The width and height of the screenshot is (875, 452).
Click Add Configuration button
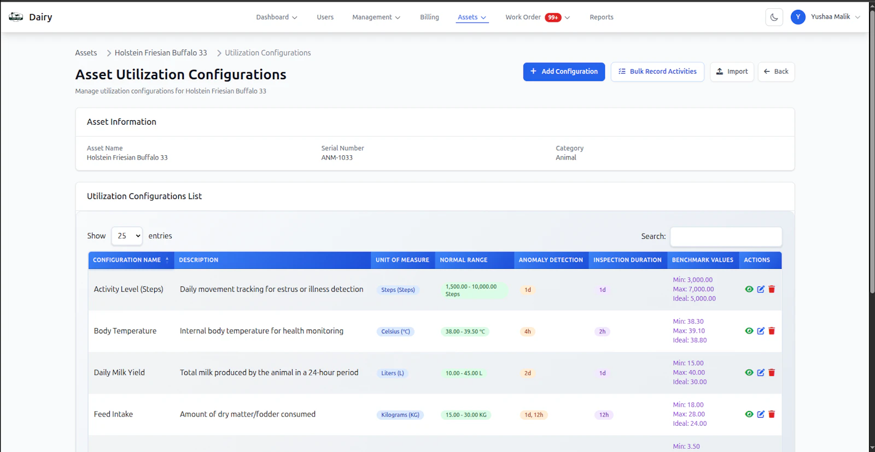tap(564, 72)
